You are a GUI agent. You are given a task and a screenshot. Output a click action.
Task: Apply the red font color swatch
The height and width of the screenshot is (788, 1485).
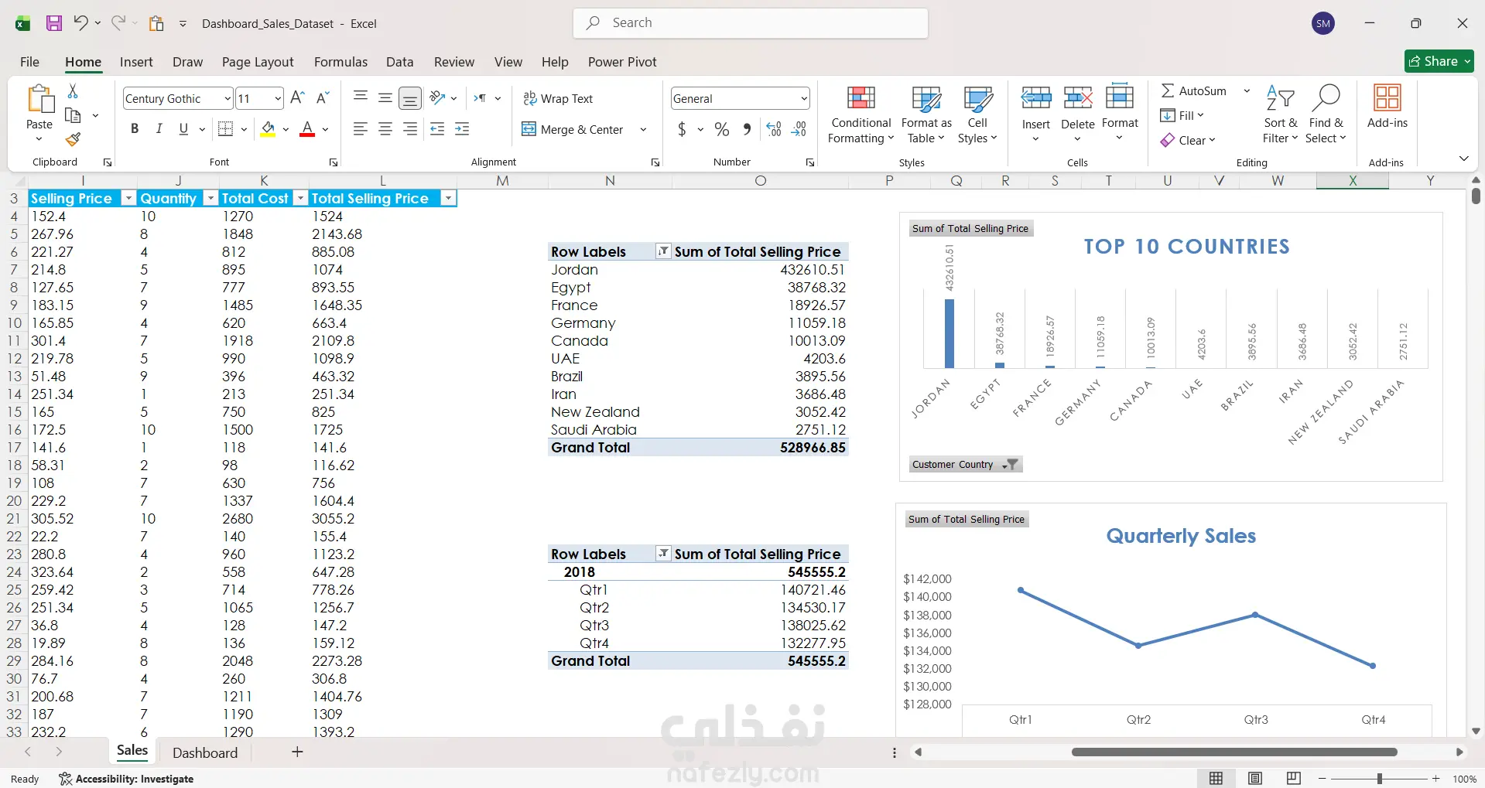(307, 129)
